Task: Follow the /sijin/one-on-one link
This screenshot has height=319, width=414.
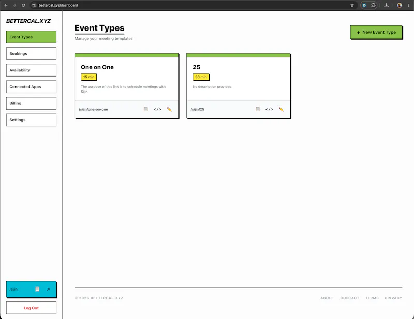Action: [x=93, y=109]
